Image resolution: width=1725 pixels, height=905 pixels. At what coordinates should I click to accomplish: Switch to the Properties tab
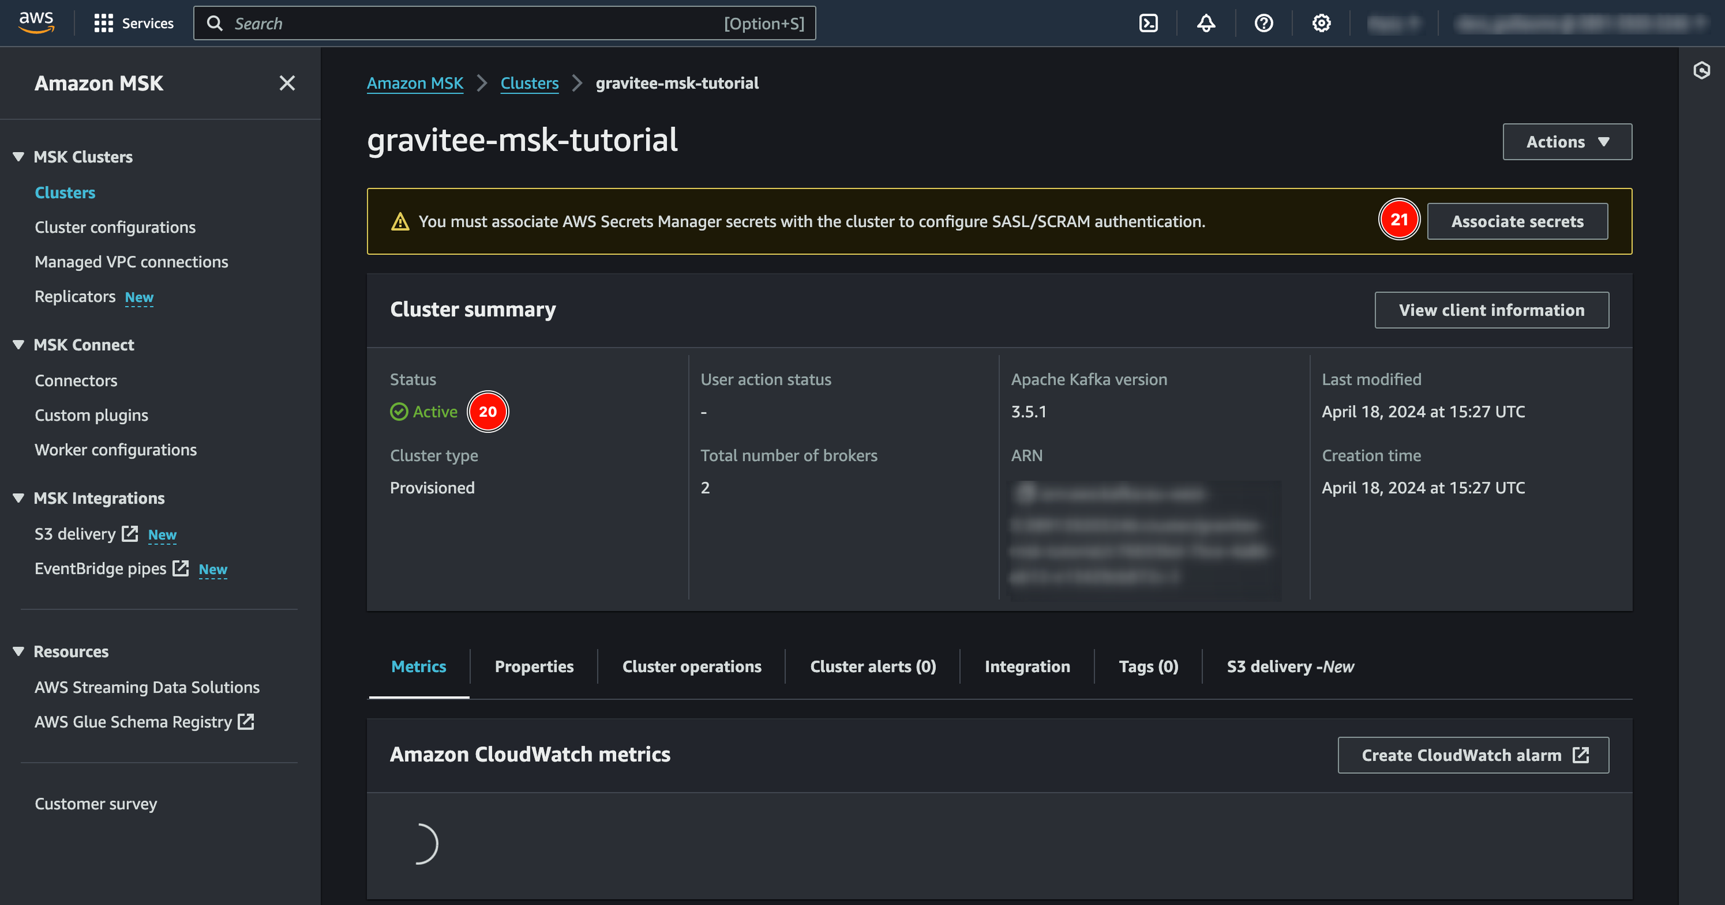point(533,666)
